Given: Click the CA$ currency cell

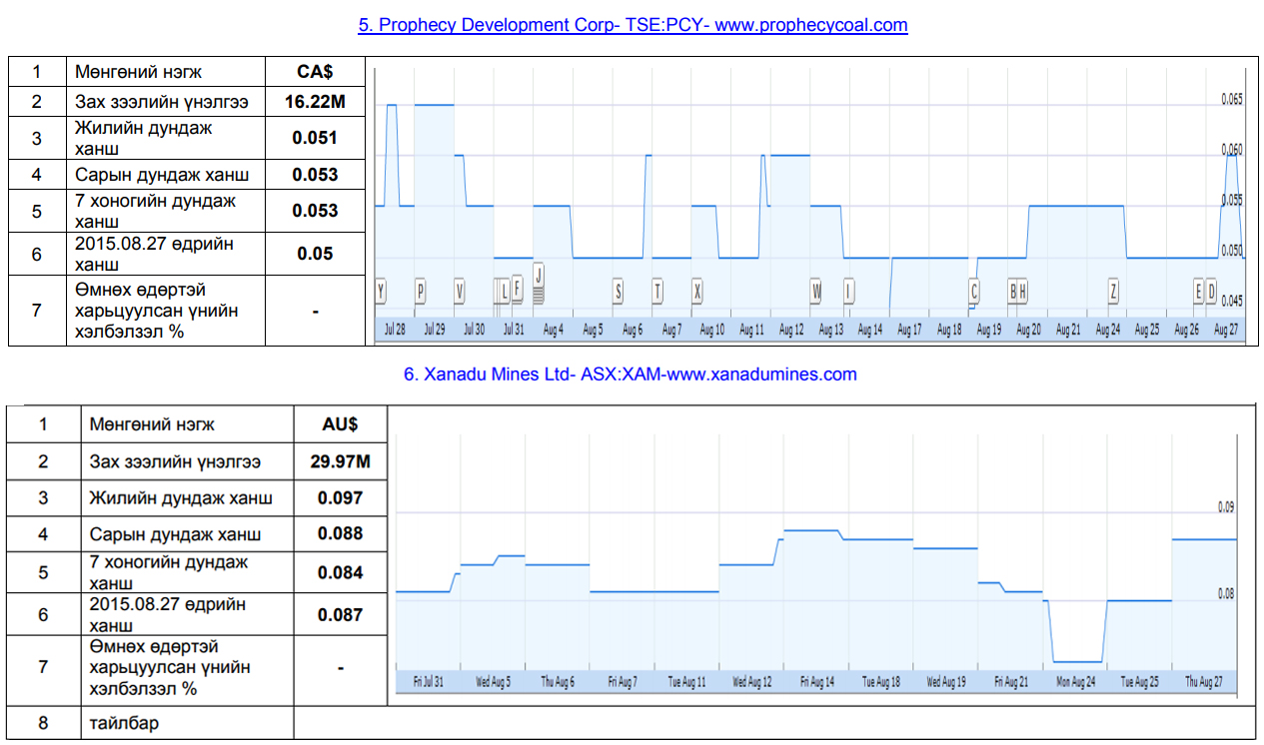Looking at the screenshot, I should pos(315,72).
